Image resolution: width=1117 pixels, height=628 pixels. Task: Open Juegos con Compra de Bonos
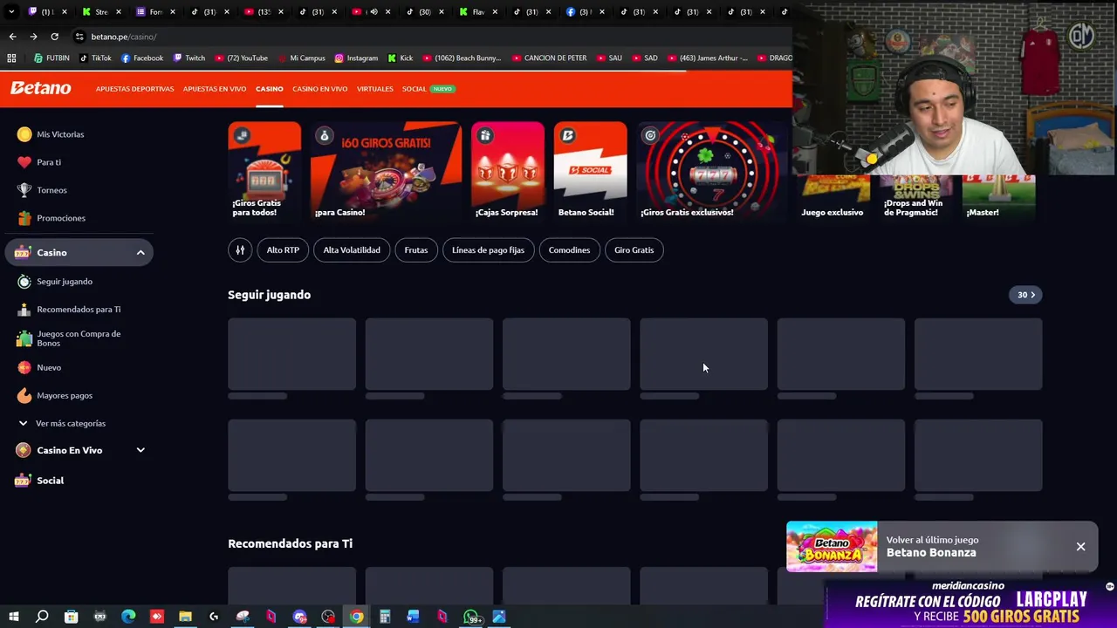tap(69, 338)
